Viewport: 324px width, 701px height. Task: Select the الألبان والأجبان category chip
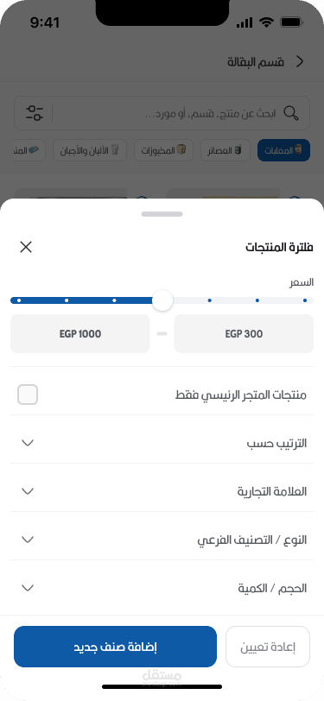(90, 151)
